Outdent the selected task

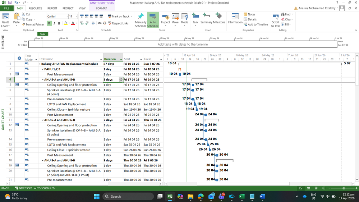pos(82,23)
